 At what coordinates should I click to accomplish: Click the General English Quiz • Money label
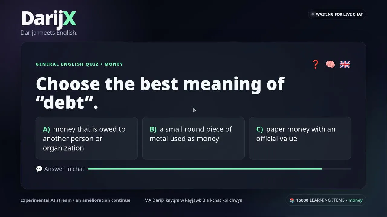pos(79,64)
